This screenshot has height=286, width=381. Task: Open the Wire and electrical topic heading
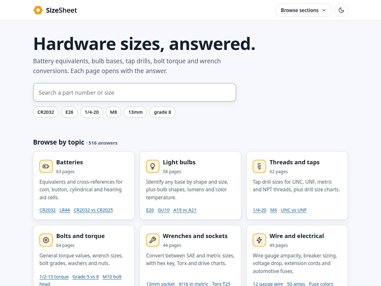point(297,236)
